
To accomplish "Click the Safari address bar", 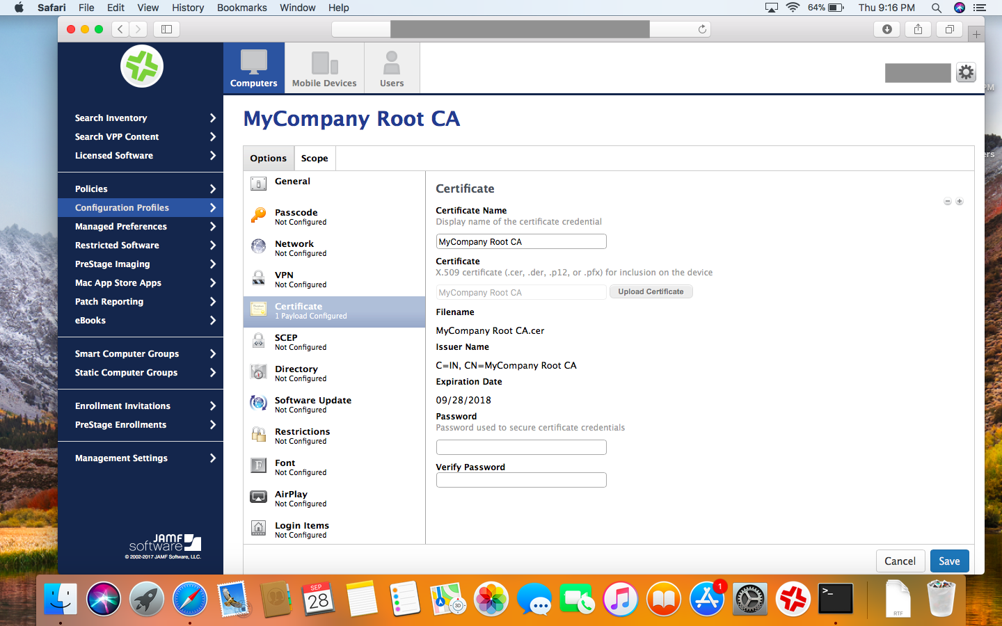I will (x=520, y=29).
